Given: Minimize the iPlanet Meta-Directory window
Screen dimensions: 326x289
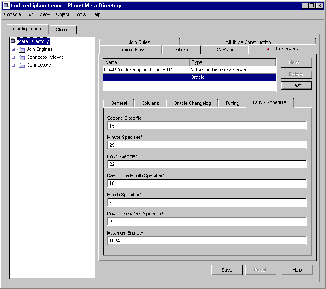Looking at the screenshot, I should 305,6.
